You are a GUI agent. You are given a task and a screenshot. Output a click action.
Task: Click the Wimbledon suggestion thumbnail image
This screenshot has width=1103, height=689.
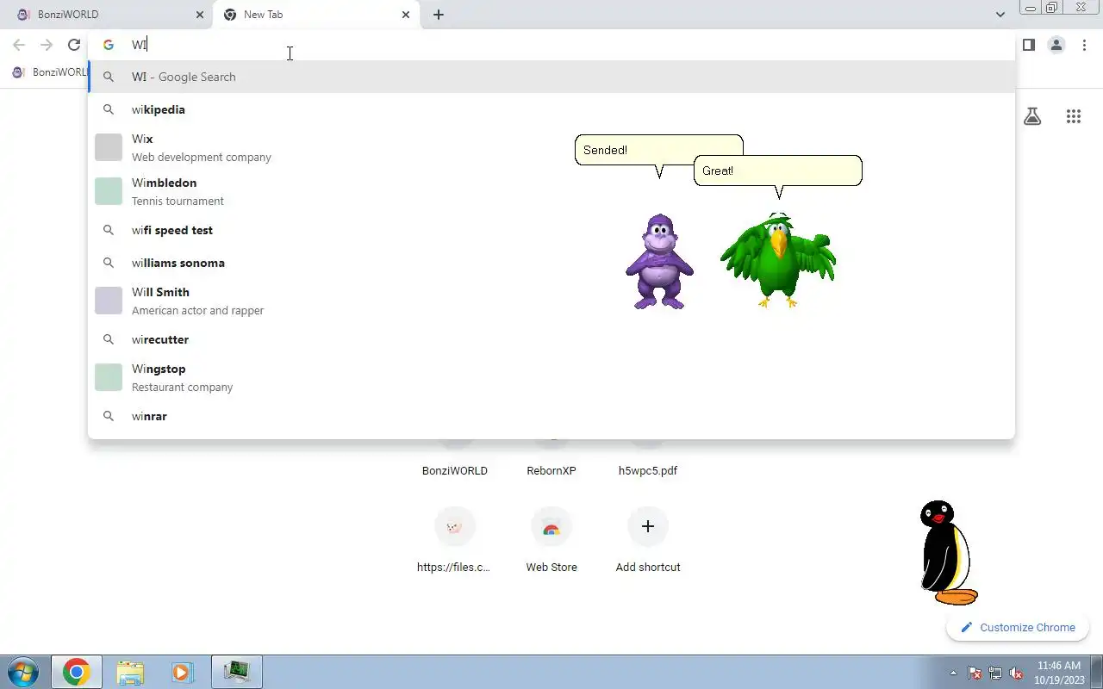point(109,191)
